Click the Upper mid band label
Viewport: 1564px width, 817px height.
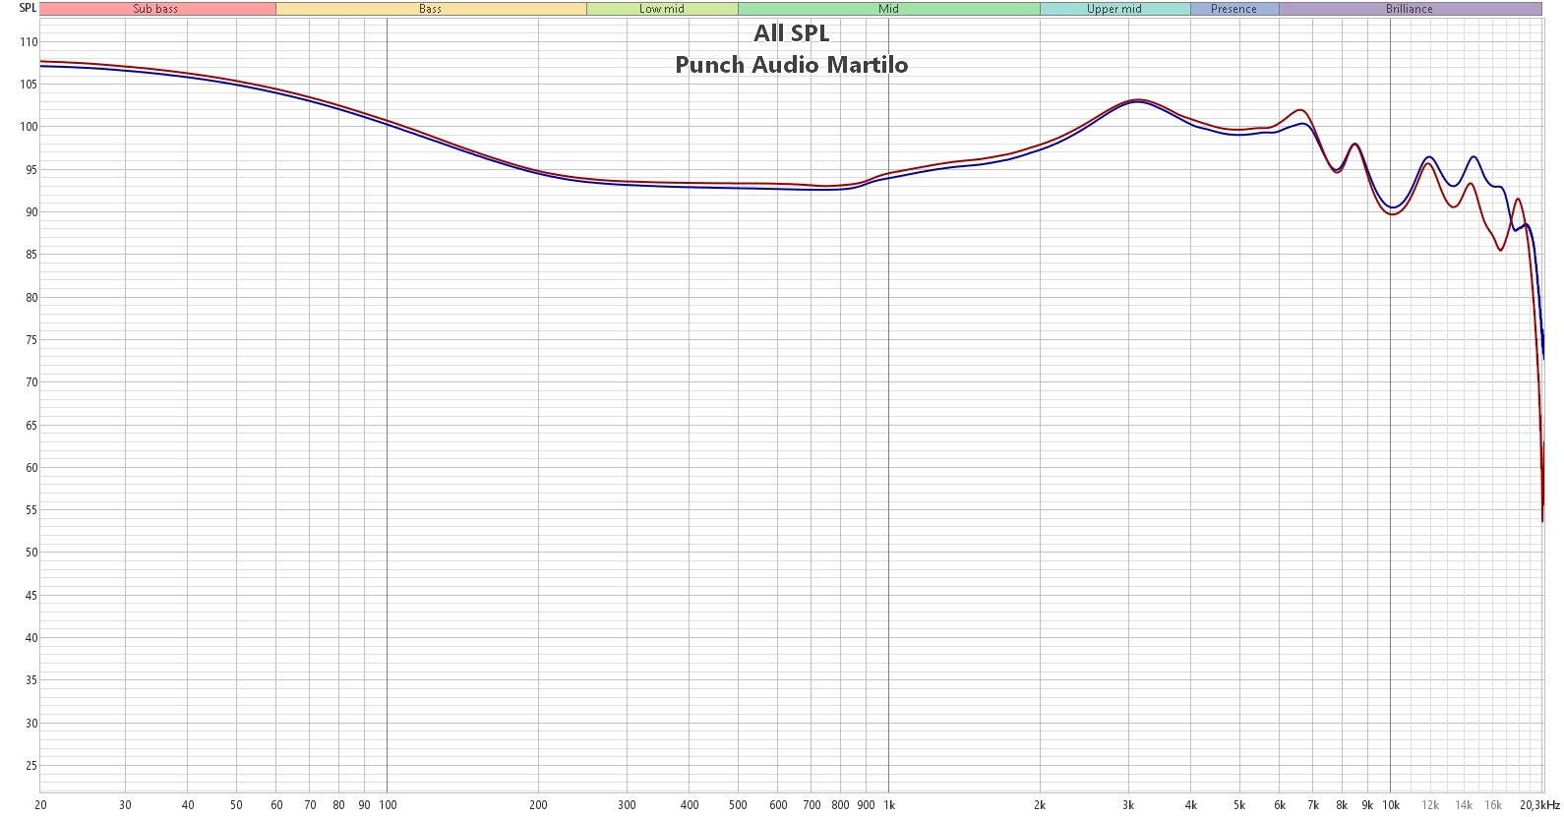click(1114, 9)
